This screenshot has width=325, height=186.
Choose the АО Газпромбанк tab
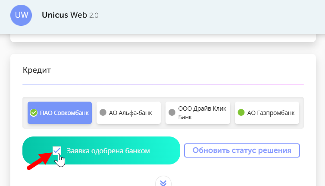pyautogui.click(x=267, y=113)
